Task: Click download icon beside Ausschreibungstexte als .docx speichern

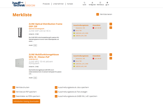Action: click(56, 87)
